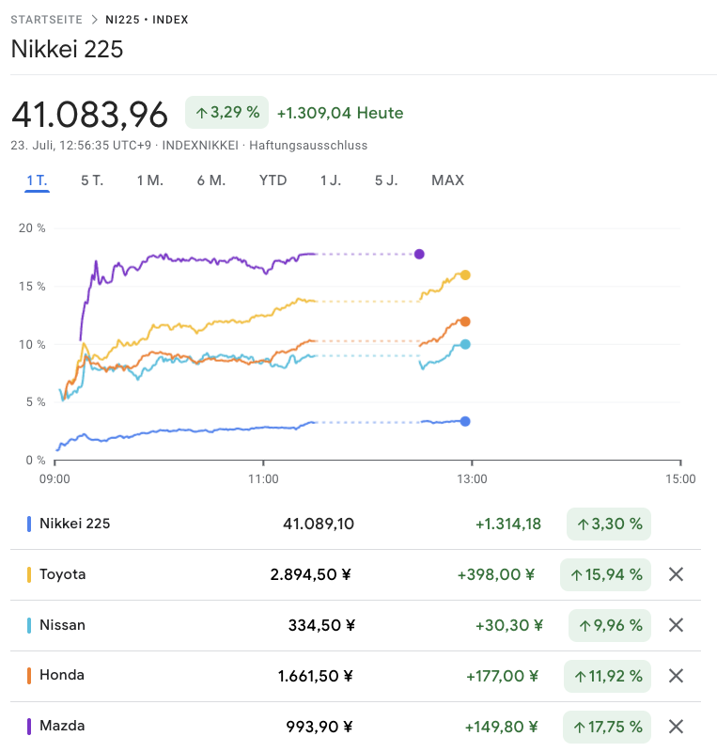This screenshot has height=752, width=717.
Task: Open the Nissan stock row
Action: point(355,625)
